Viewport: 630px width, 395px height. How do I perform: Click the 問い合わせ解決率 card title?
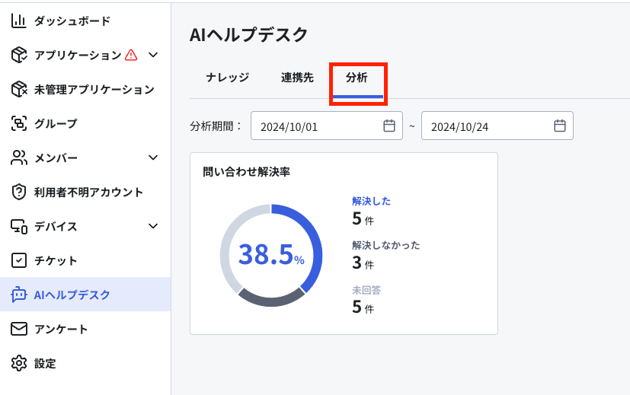246,172
